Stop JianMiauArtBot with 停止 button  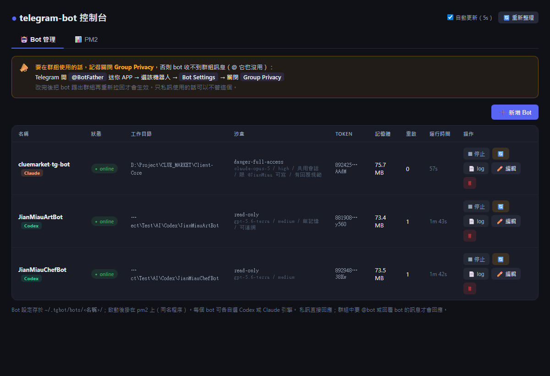pyautogui.click(x=476, y=206)
